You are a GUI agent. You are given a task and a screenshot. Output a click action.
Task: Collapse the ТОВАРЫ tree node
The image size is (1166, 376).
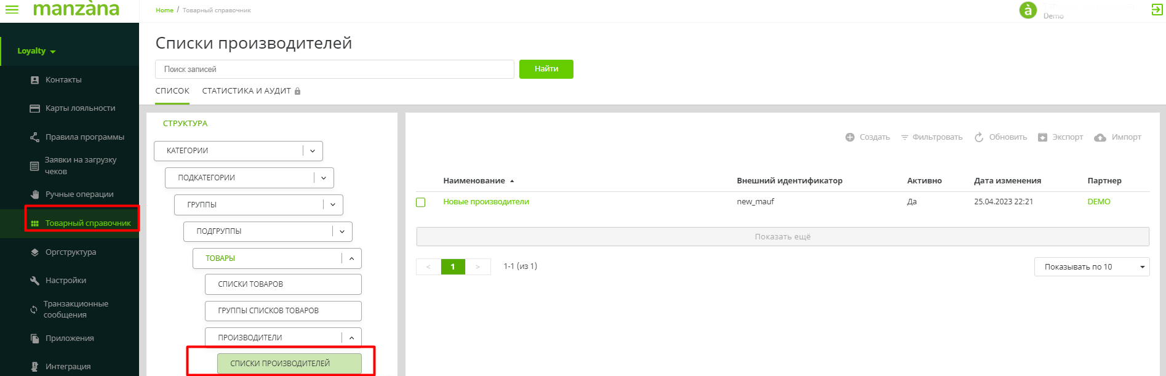coord(351,258)
